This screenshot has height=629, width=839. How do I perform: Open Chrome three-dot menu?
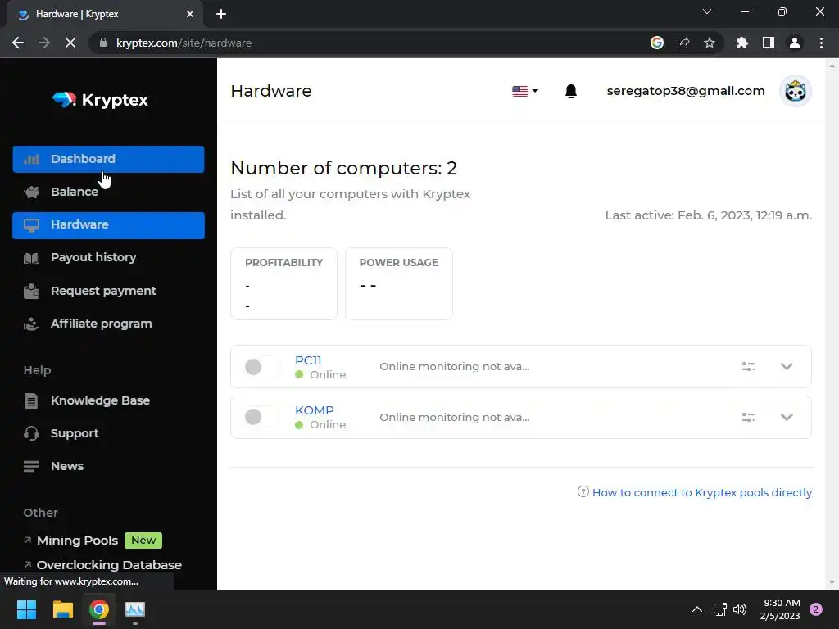tap(821, 43)
